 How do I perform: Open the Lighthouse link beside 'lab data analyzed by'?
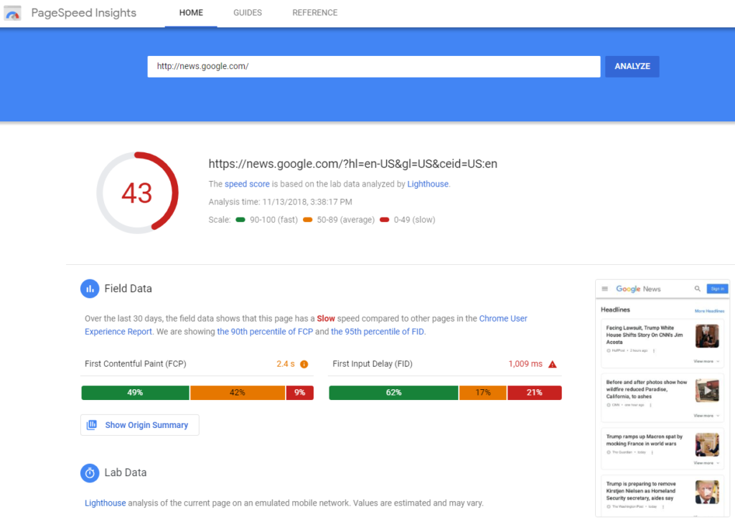(428, 185)
